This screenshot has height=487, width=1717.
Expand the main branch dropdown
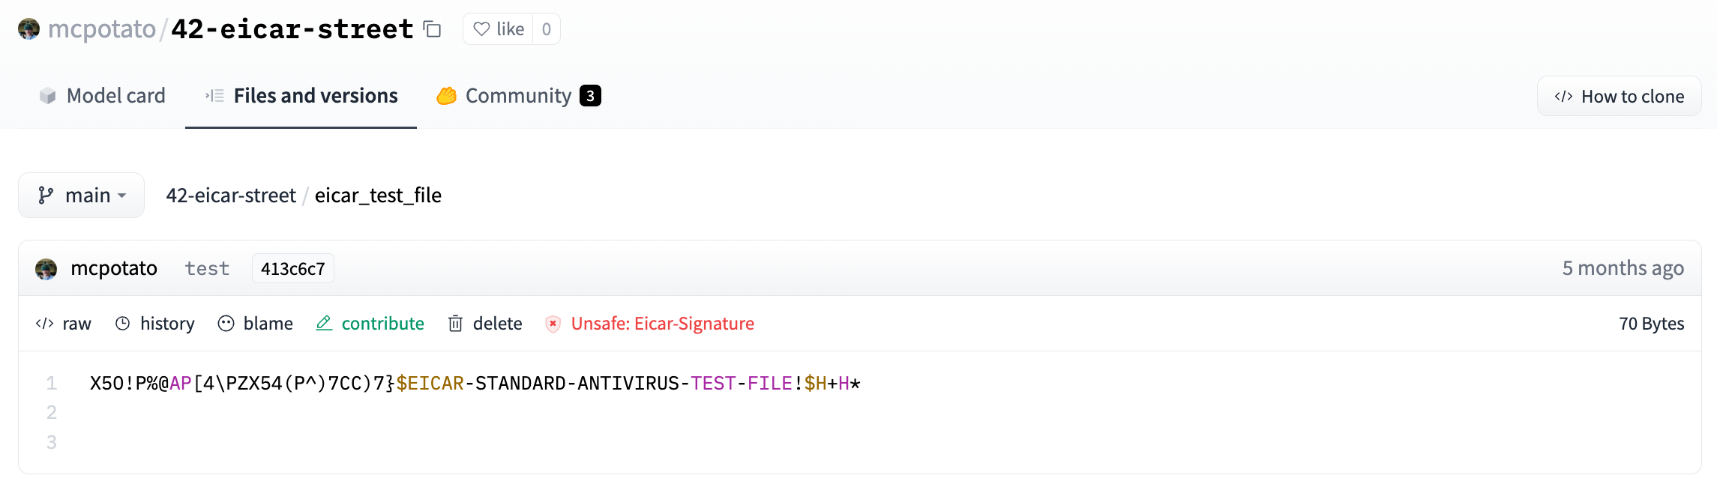pos(82,196)
